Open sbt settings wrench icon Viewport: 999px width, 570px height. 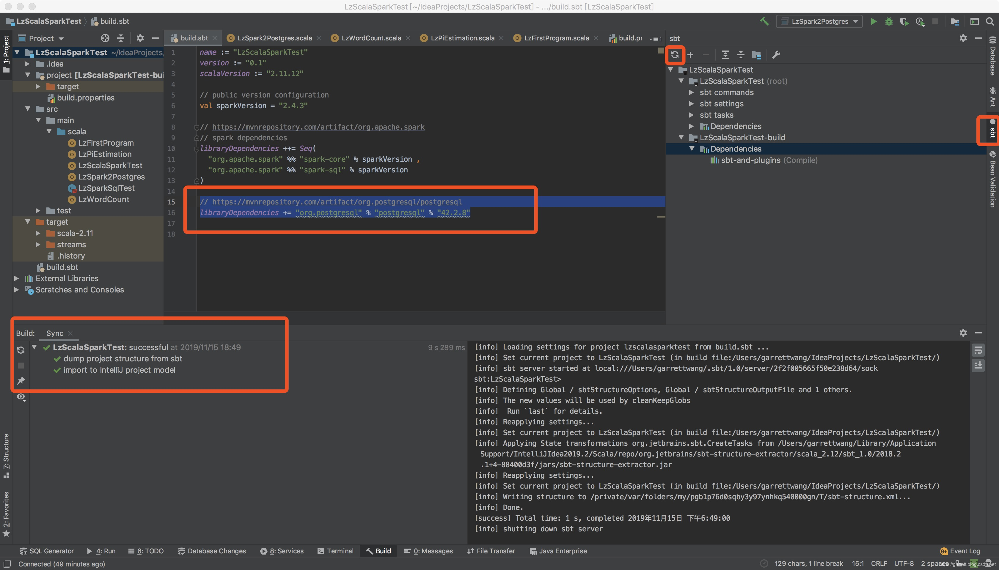(776, 55)
